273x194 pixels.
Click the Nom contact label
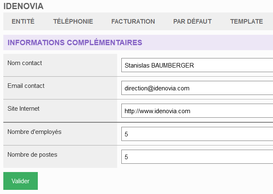pyautogui.click(x=25, y=63)
